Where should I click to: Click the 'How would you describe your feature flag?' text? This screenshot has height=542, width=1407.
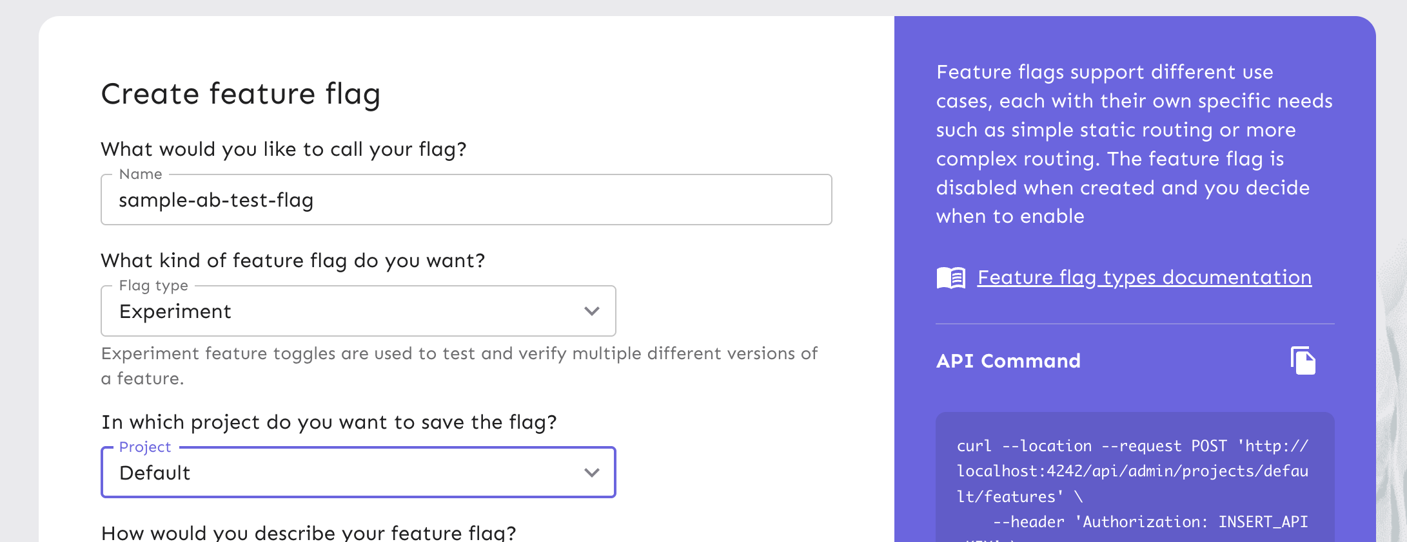click(309, 533)
